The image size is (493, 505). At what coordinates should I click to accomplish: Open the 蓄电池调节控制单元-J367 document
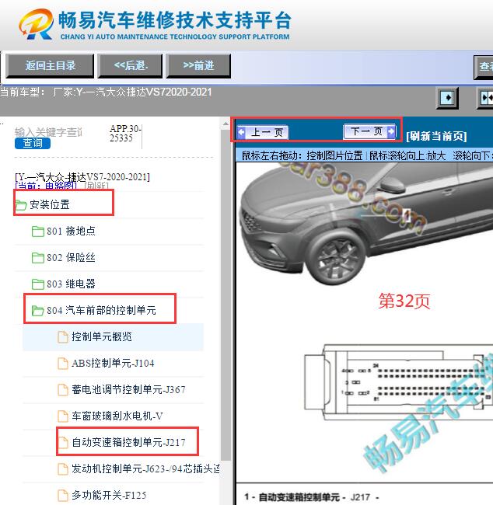click(x=128, y=389)
